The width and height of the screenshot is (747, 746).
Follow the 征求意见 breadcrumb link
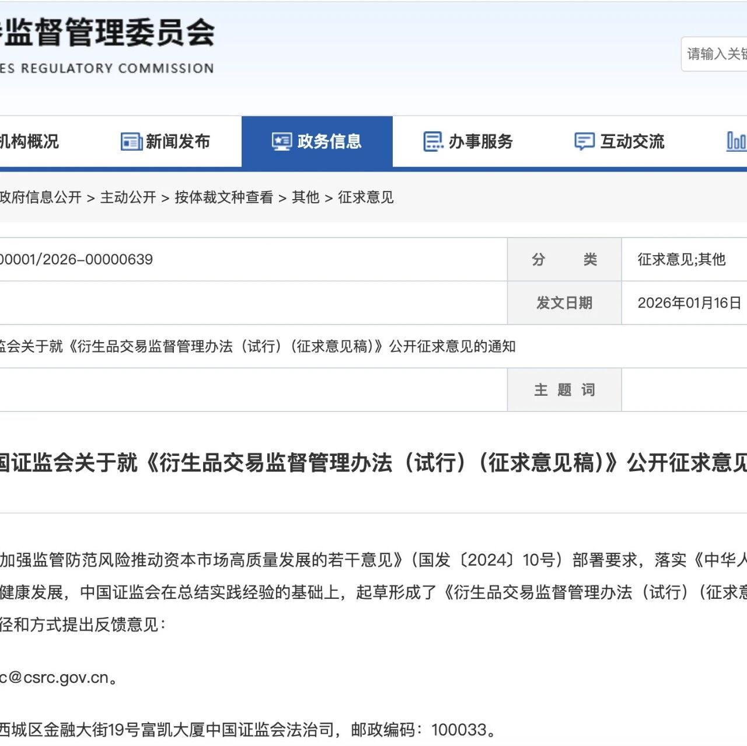(366, 197)
